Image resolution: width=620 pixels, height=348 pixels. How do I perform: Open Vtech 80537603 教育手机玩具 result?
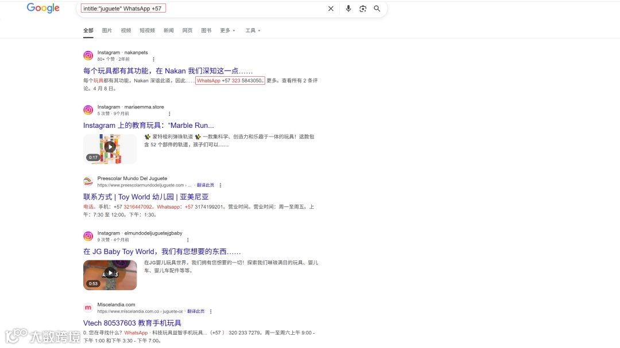click(132, 323)
